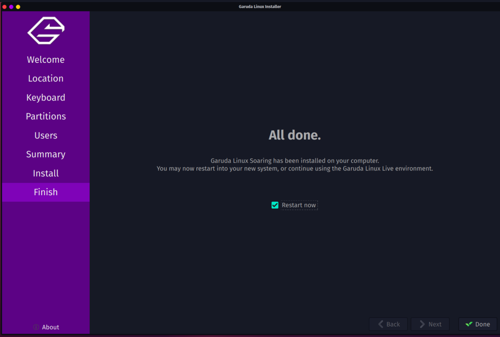Select the Install step
Viewport: 500px width, 337px height.
(x=46, y=173)
